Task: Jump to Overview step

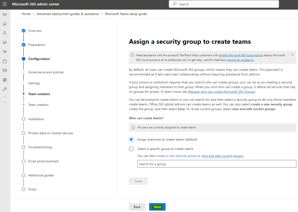Action: coord(35,31)
